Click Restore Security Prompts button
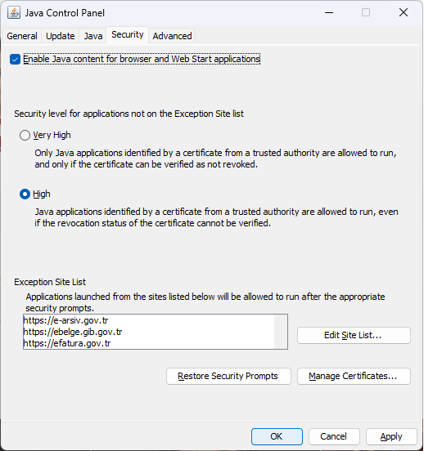The image size is (424, 451). tap(228, 376)
